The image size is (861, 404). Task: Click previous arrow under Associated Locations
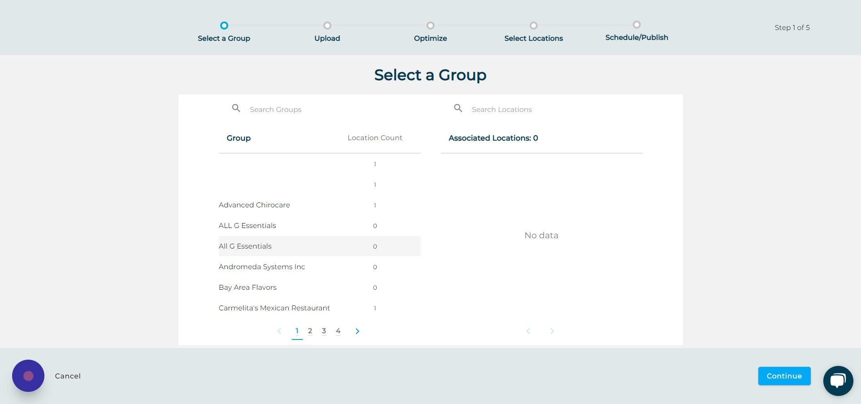tap(528, 331)
